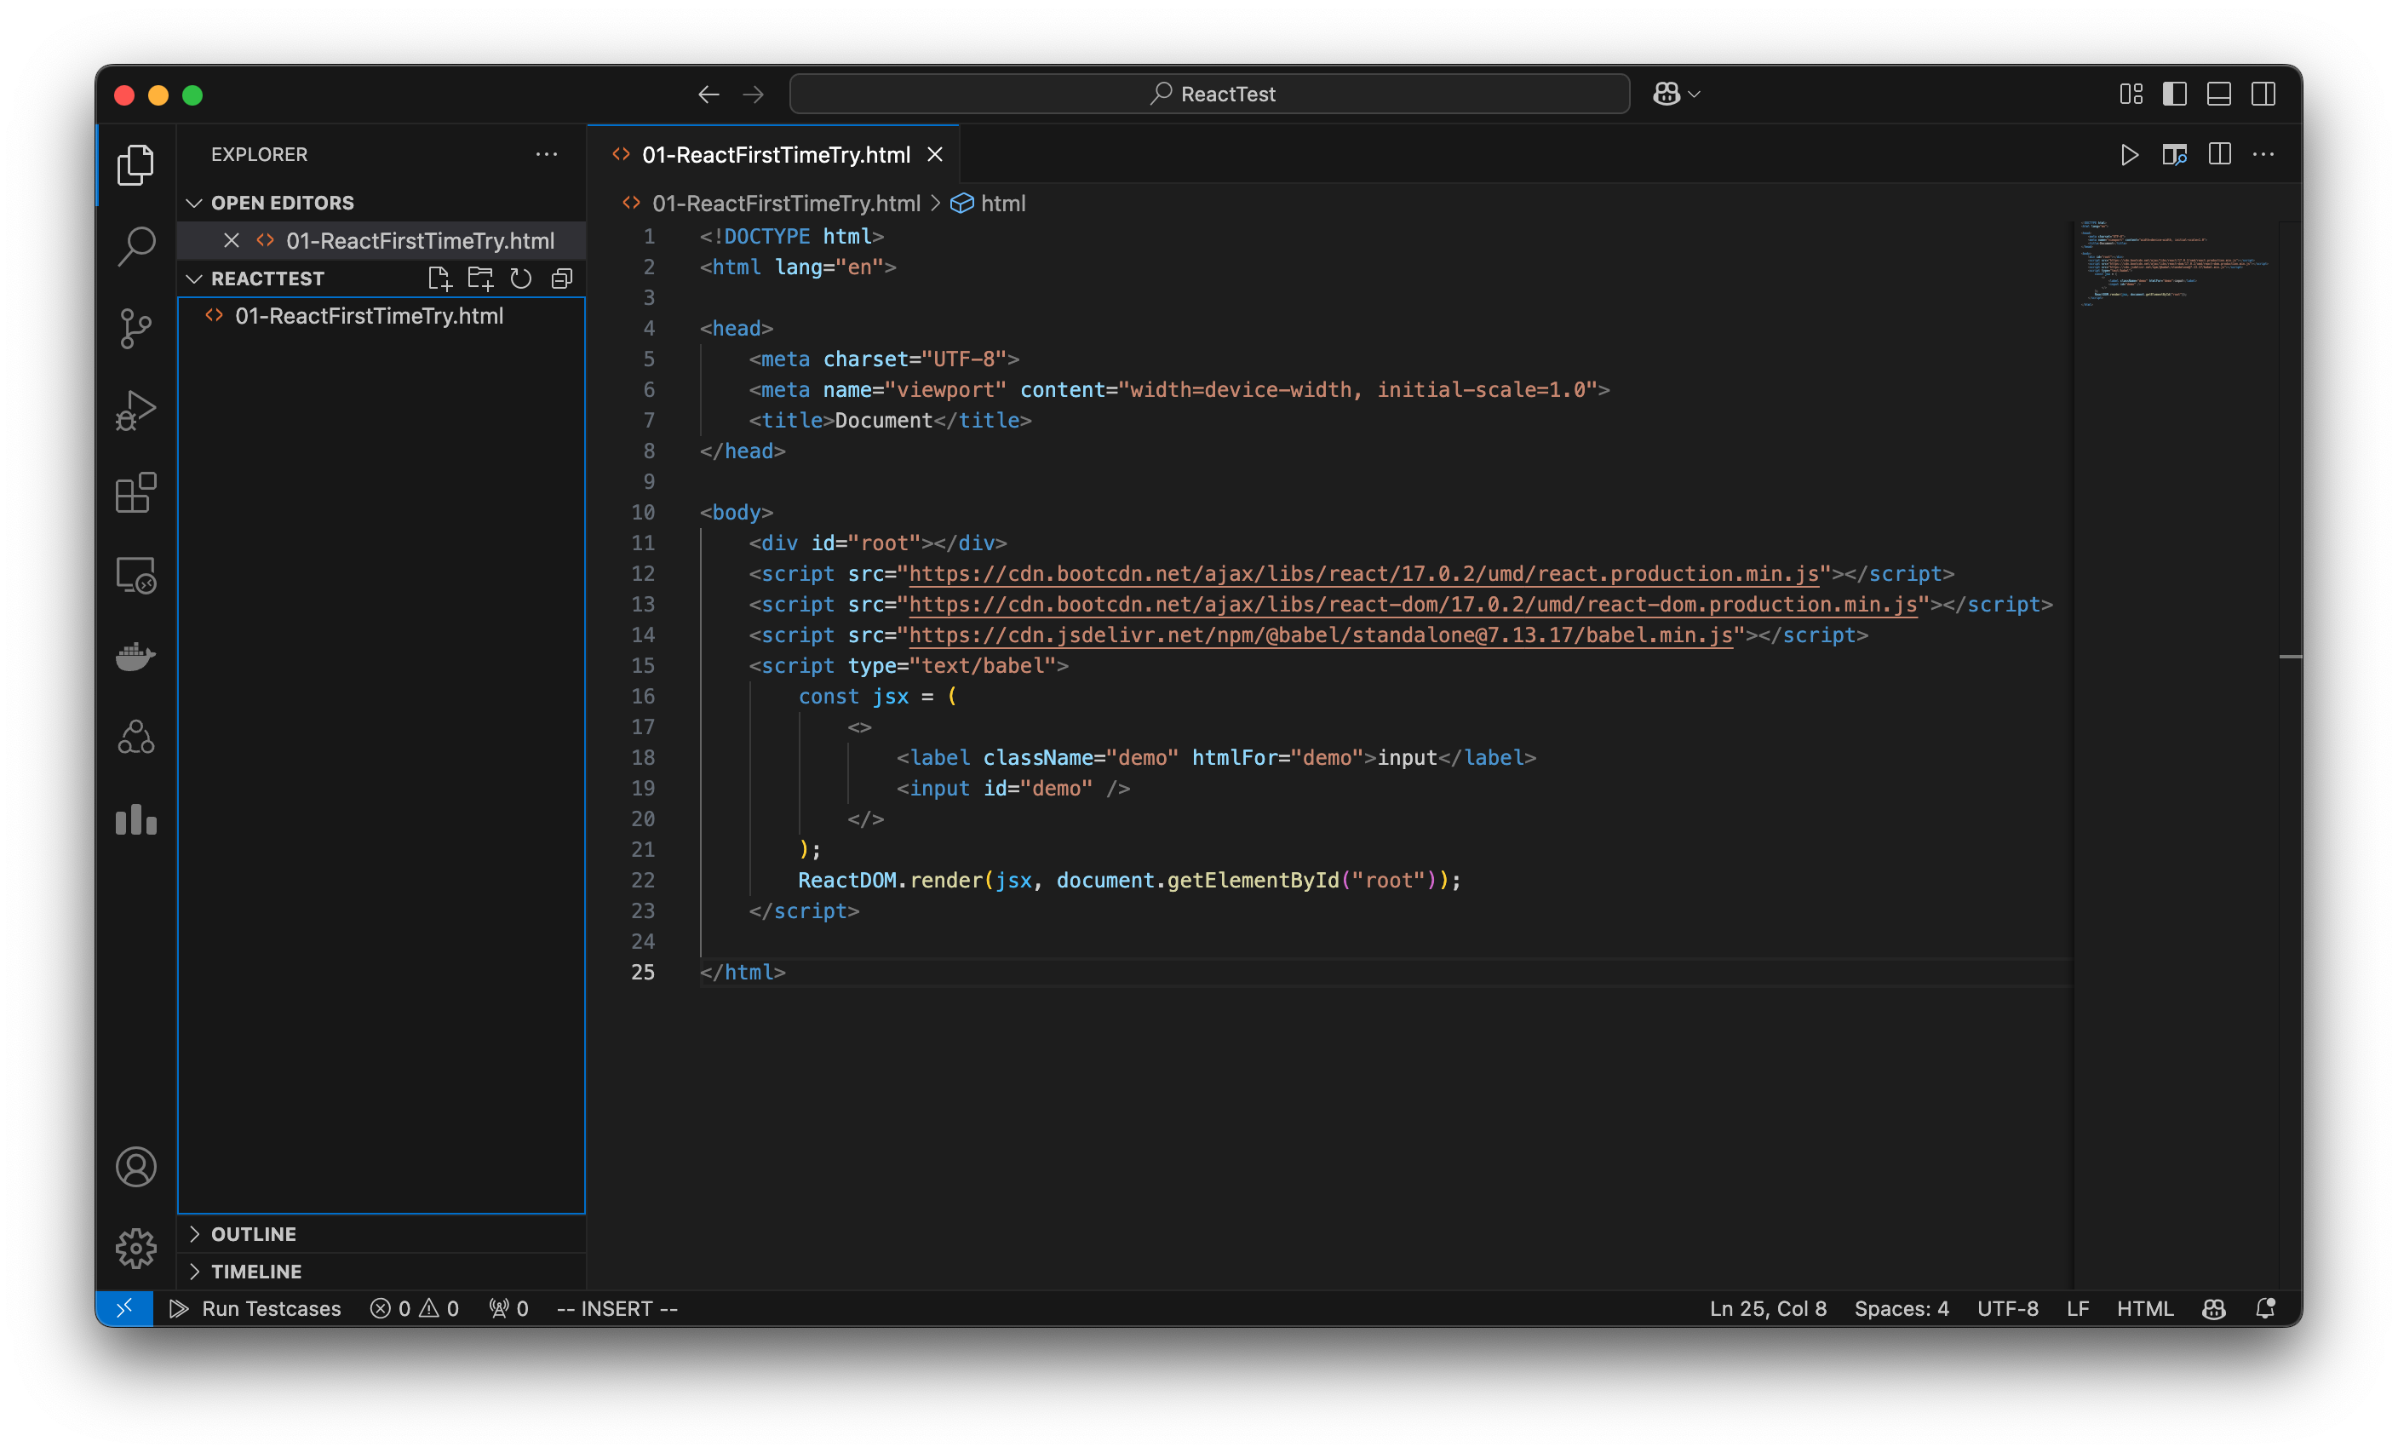The width and height of the screenshot is (2398, 1453).
Task: Click Ln 25, Col 8 indicator
Action: tap(1767, 1308)
